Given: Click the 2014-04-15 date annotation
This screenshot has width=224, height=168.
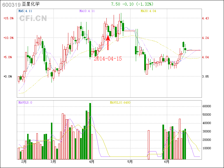Looking at the screenshot, I should pos(108,59).
